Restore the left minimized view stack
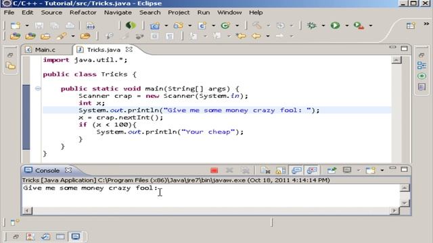This screenshot has width=433, height=243. pyautogui.click(x=10, y=55)
